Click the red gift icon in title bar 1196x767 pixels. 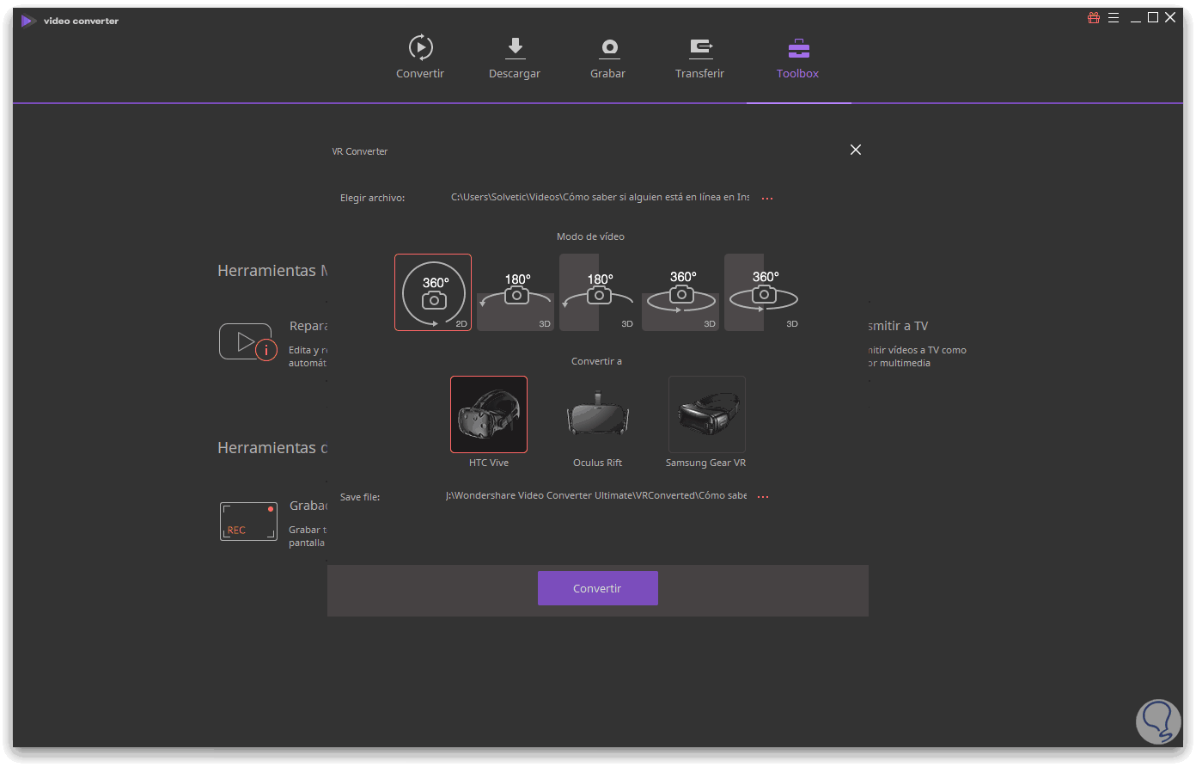click(1094, 17)
